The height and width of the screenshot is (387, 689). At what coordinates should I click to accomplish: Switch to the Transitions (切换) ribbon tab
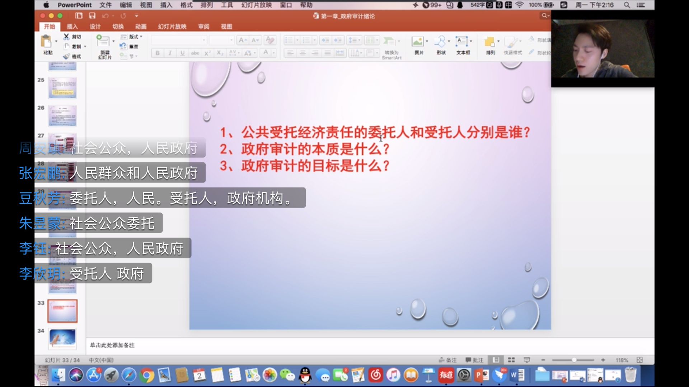(118, 27)
